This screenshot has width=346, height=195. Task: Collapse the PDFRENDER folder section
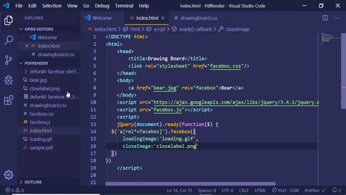tap(49, 63)
